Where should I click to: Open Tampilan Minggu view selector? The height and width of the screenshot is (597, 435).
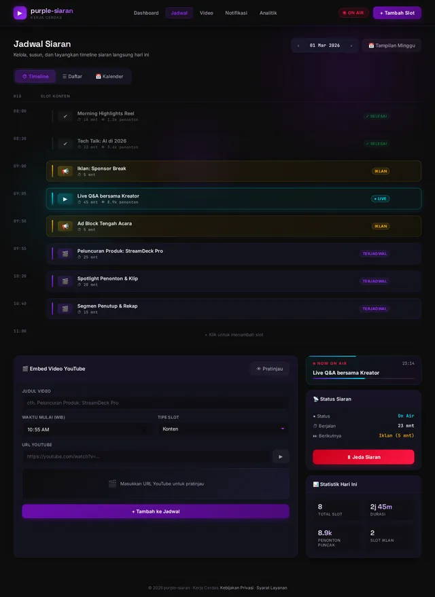pos(391,46)
